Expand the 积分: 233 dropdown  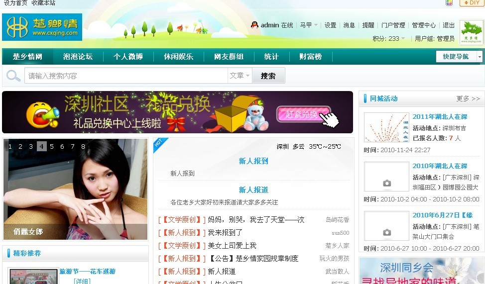tap(388, 39)
